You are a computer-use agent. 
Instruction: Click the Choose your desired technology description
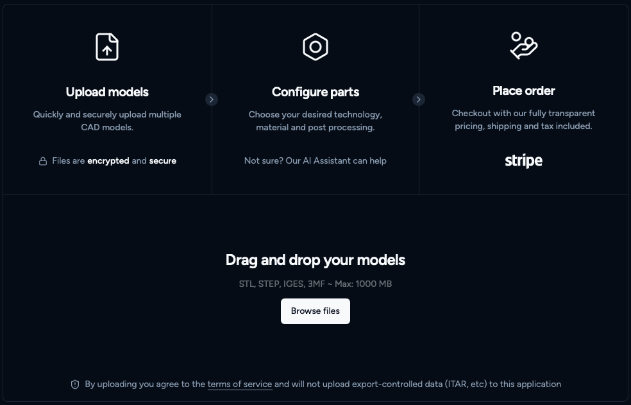[x=315, y=121]
